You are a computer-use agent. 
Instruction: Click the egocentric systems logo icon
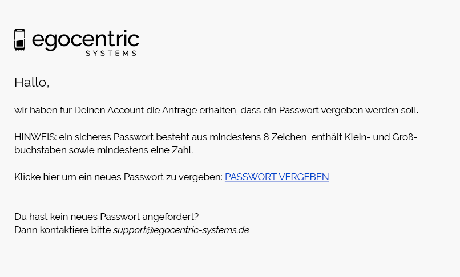coord(20,40)
